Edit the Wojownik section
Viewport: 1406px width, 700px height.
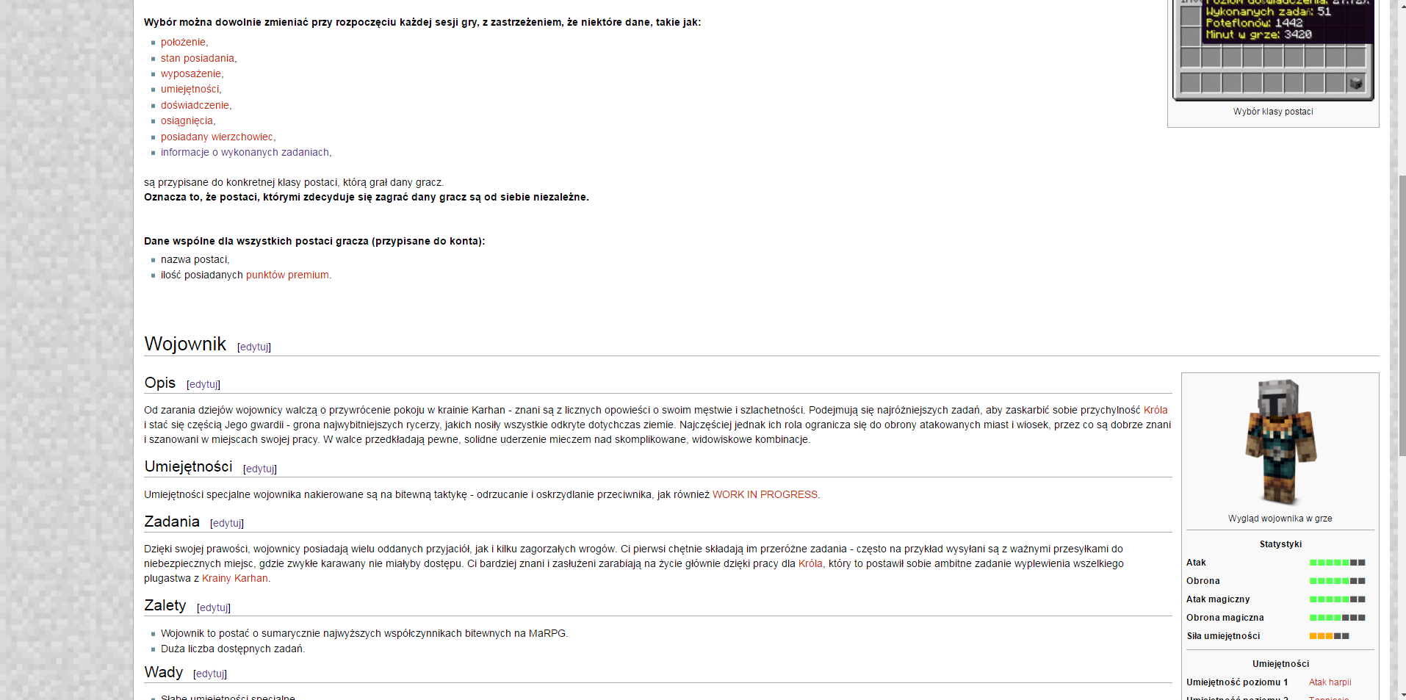tap(254, 347)
